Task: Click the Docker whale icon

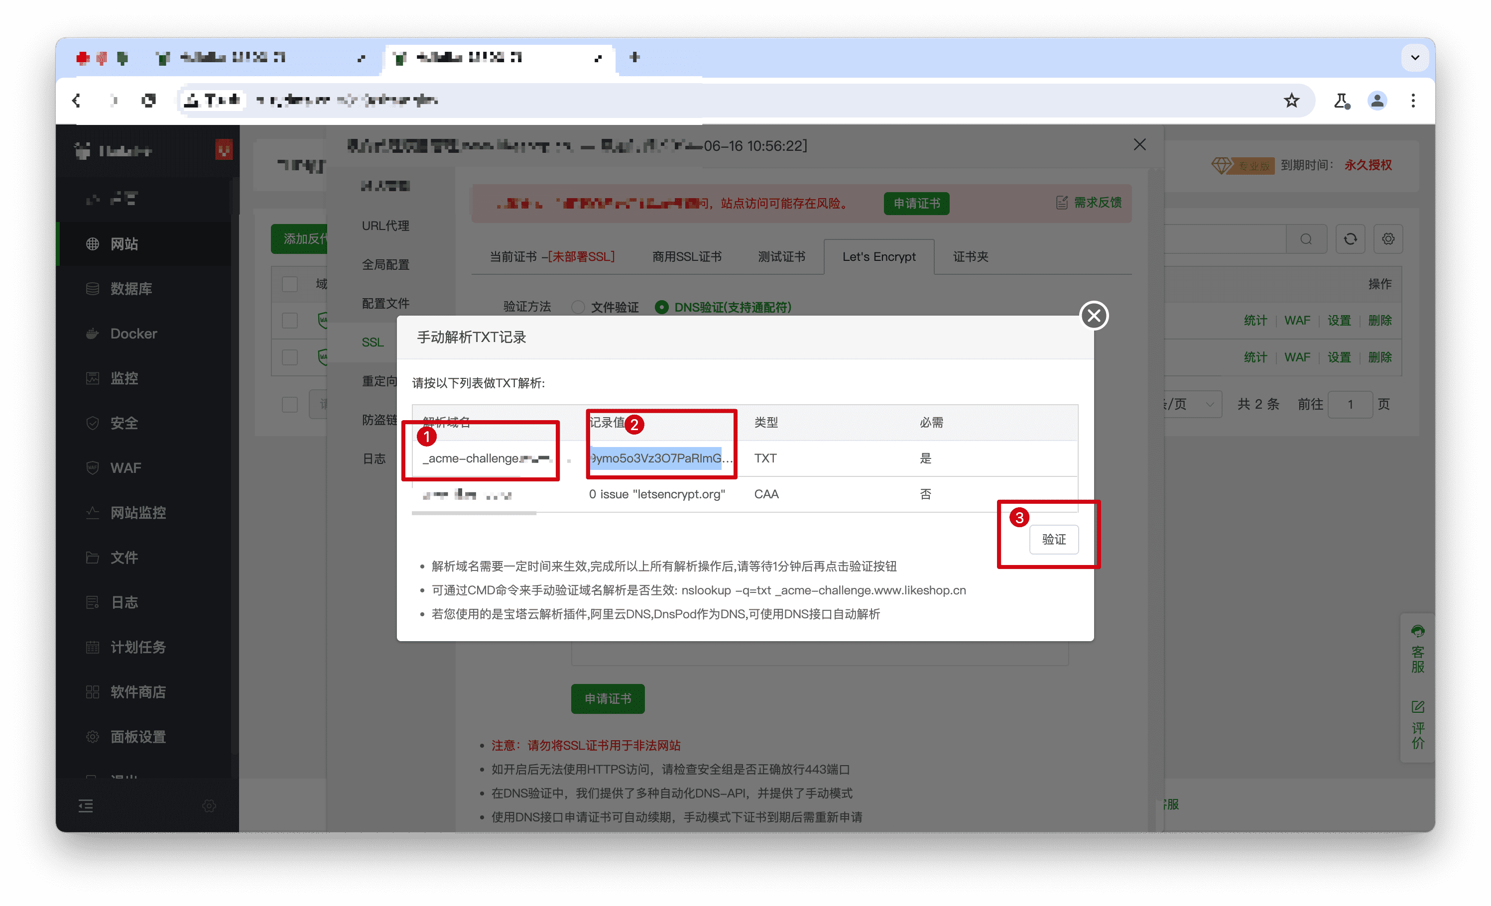Action: 92,333
